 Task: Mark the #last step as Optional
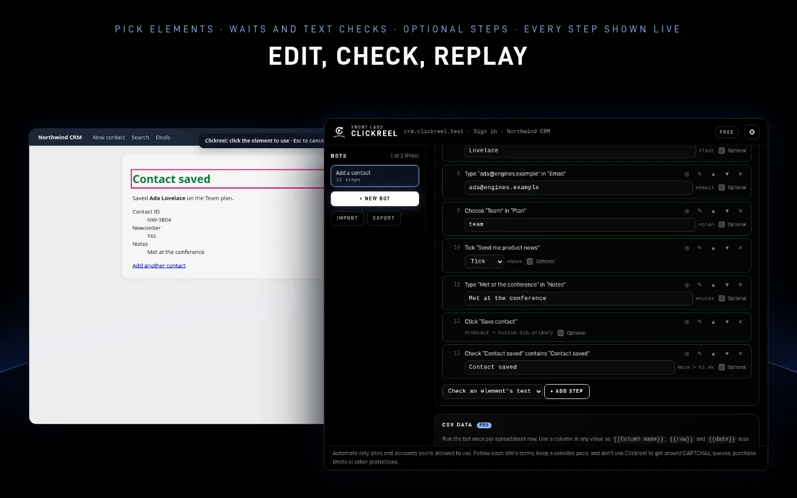point(722,151)
